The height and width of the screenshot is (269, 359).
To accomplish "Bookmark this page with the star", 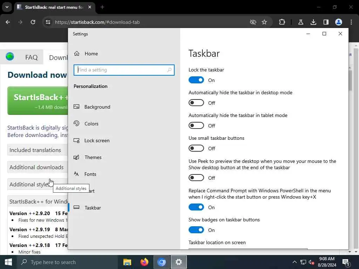I will pyautogui.click(x=264, y=22).
